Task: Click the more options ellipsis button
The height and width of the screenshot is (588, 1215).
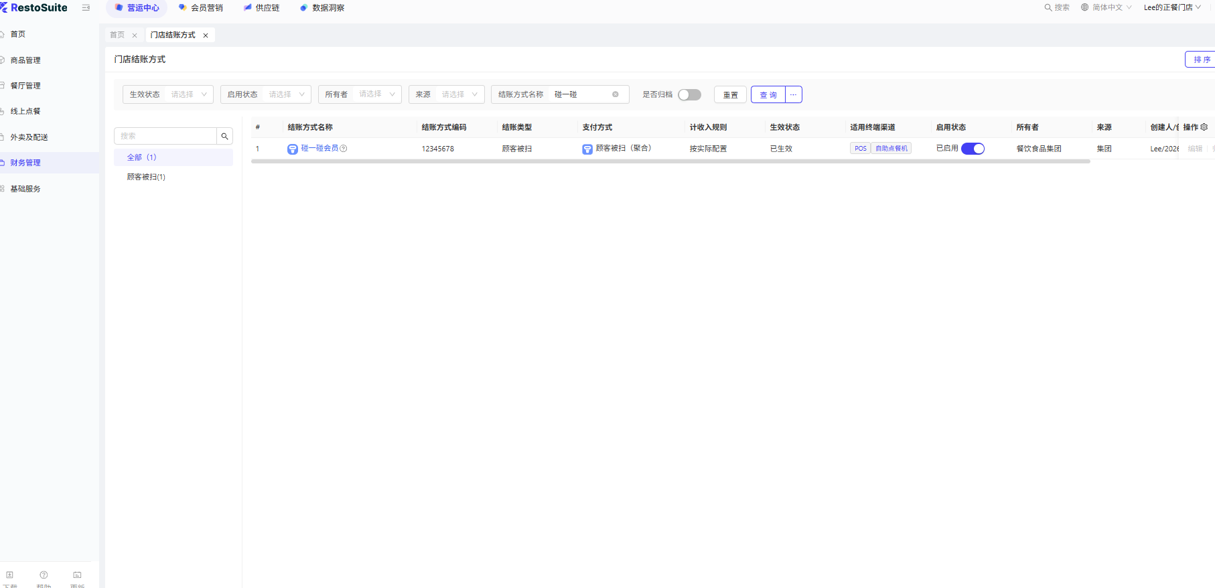Action: [x=793, y=94]
